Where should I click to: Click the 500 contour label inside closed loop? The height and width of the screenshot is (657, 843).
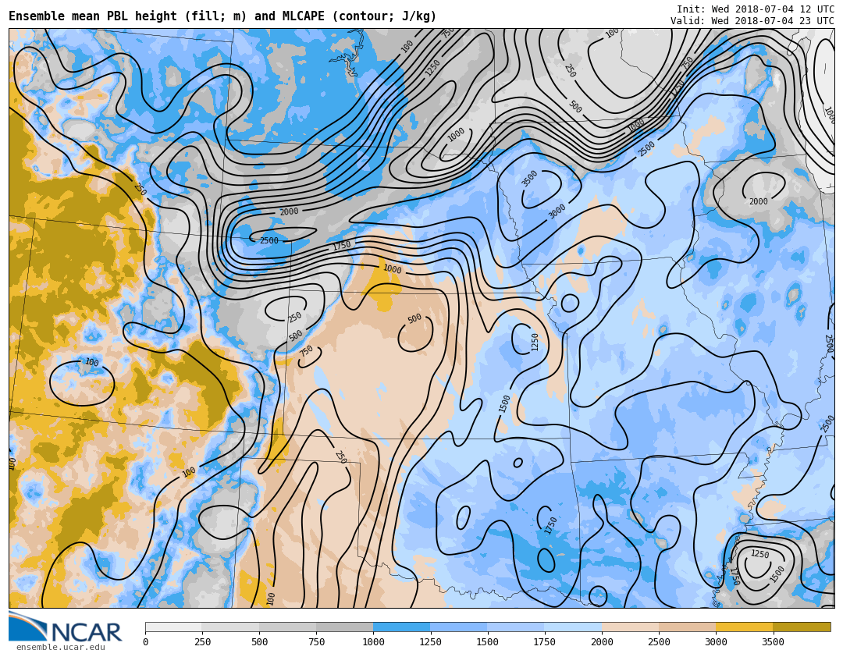click(x=414, y=318)
